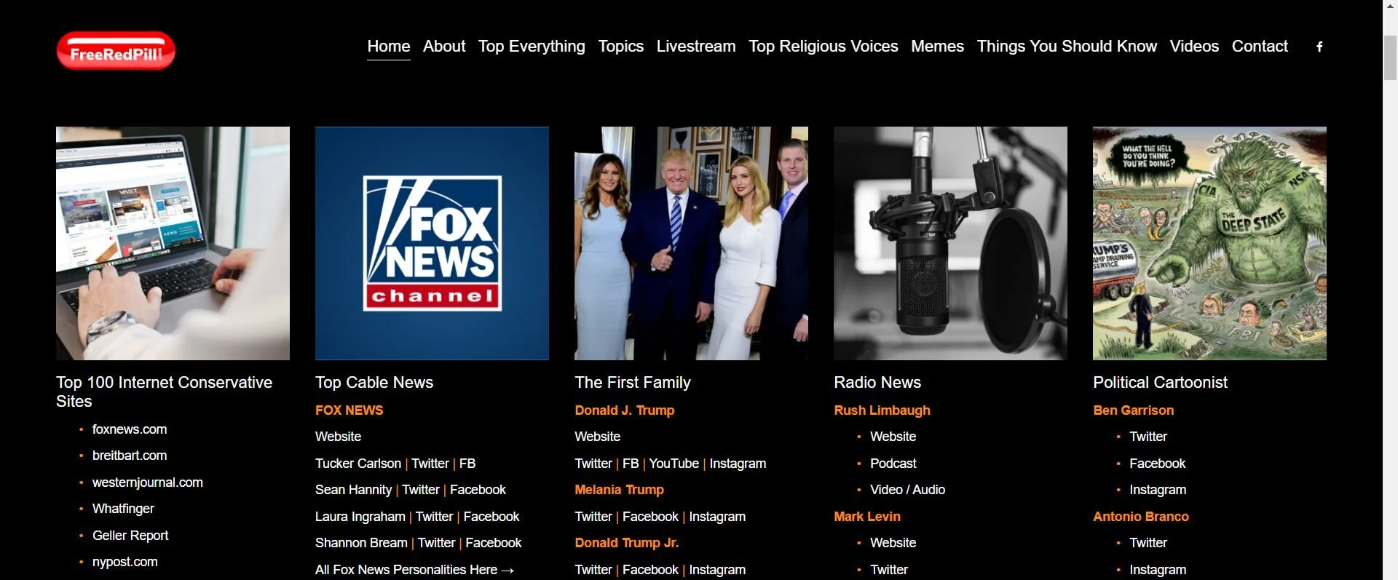The width and height of the screenshot is (1398, 580).
Task: Click the Political Cartoonist title
Action: [1160, 383]
